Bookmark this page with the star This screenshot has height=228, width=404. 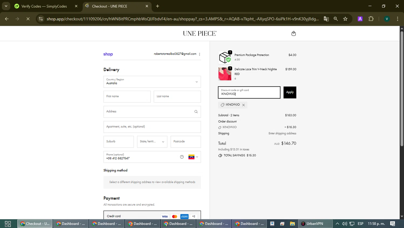(345, 19)
